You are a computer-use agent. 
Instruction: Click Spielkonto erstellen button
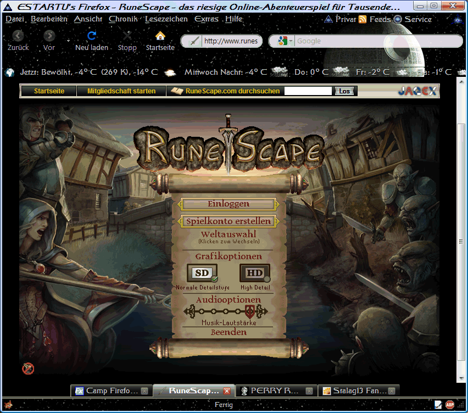coord(229,221)
